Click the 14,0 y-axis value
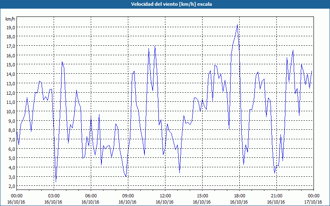This screenshot has width=330, height=206. click(11, 74)
